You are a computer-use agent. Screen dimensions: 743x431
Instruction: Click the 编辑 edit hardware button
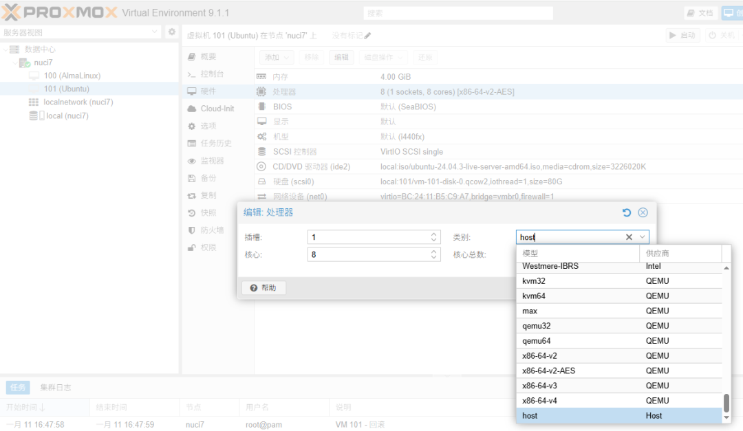(x=341, y=57)
